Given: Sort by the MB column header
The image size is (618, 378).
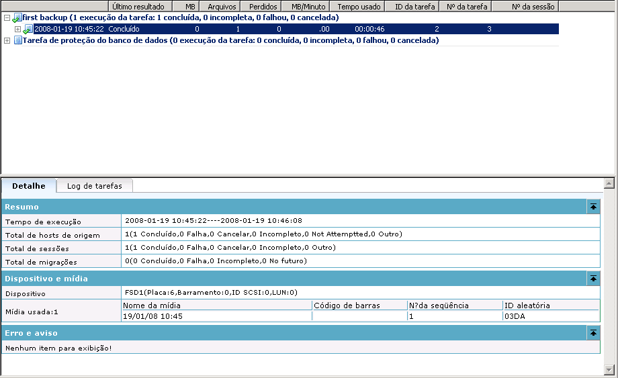Looking at the screenshot, I should pyautogui.click(x=186, y=6).
